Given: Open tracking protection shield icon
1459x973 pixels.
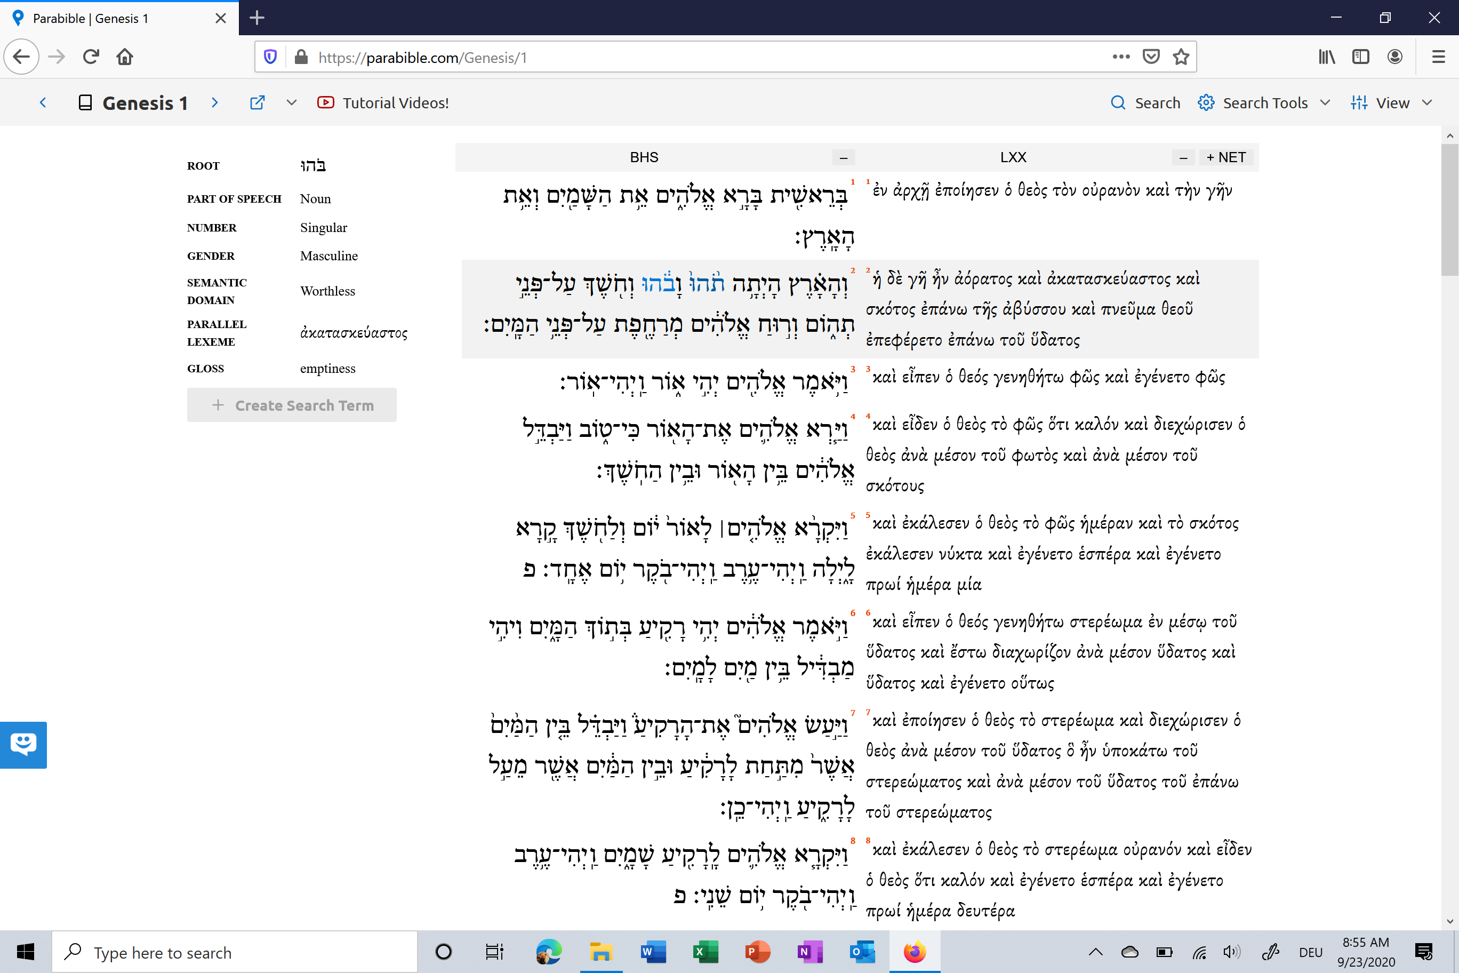Looking at the screenshot, I should 270,57.
